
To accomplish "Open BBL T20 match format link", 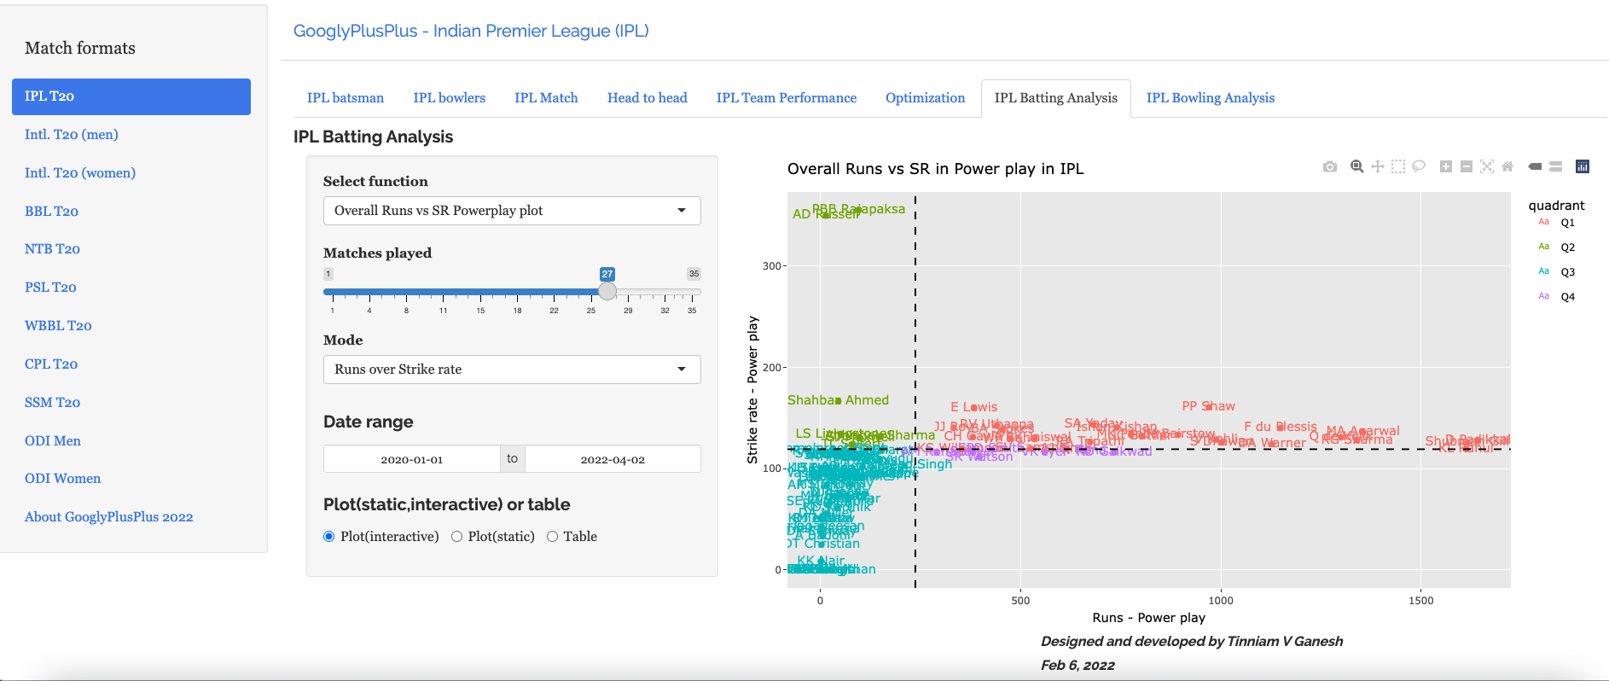I will point(51,211).
